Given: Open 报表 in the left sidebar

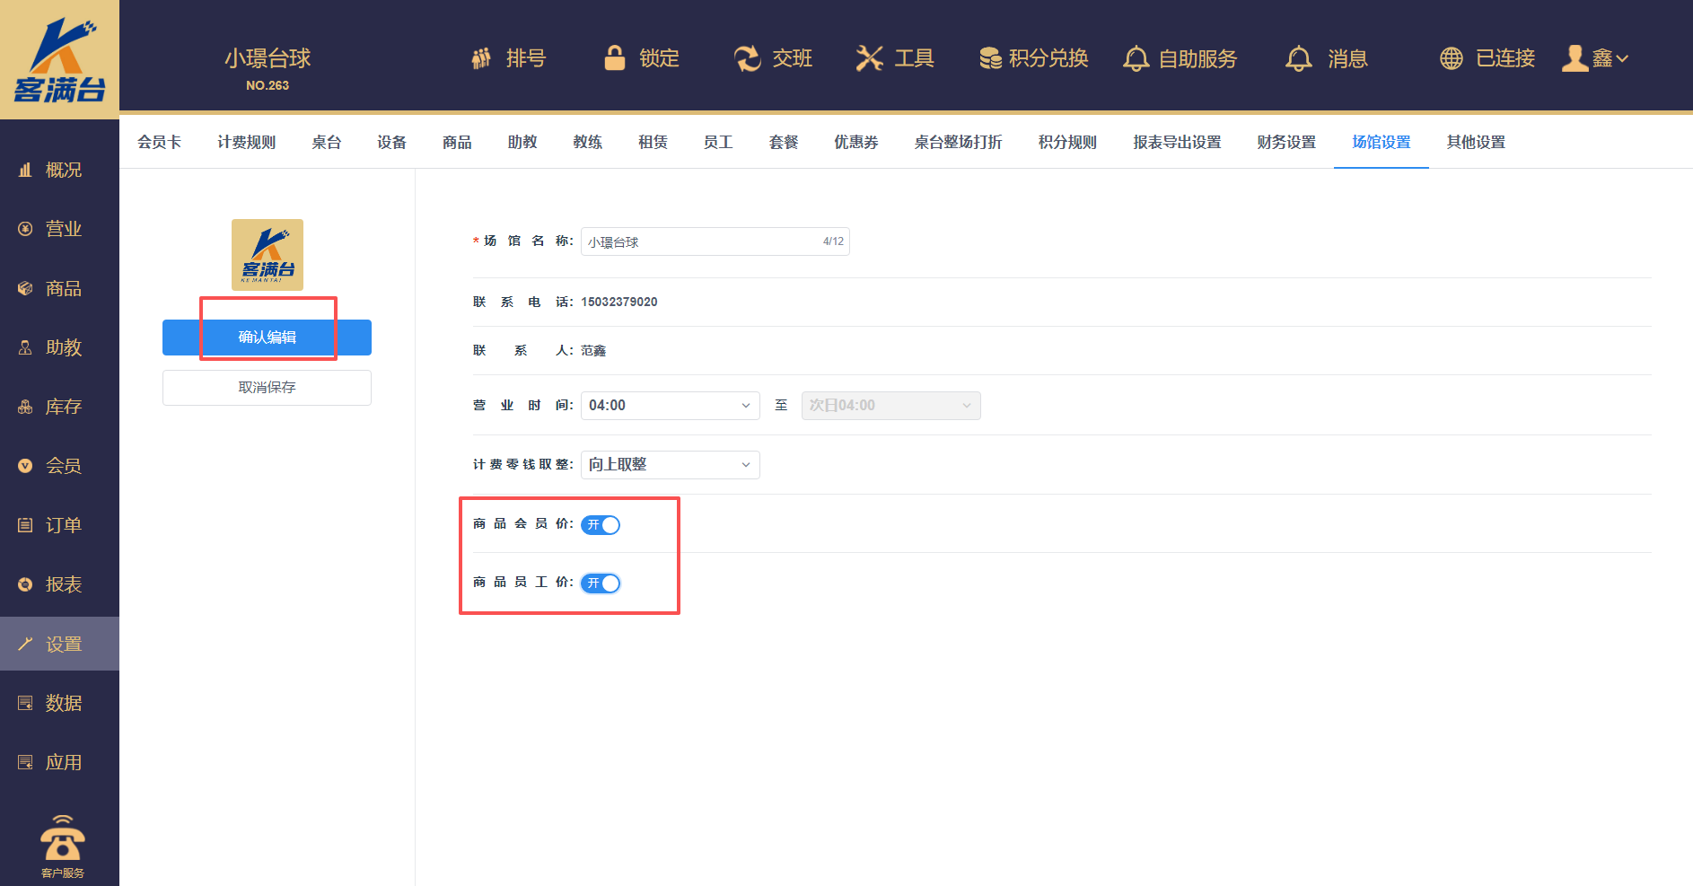Looking at the screenshot, I should 63,584.
